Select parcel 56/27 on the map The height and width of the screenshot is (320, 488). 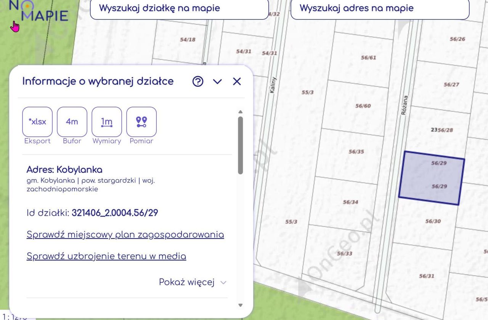click(451, 84)
